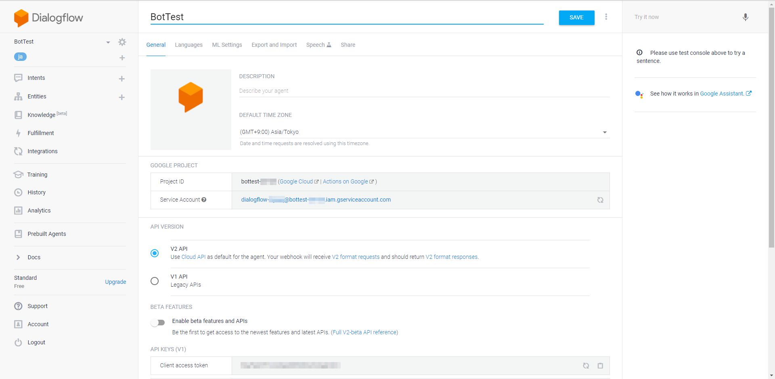Open the Analytics dashboard
Image resolution: width=775 pixels, height=379 pixels.
pyautogui.click(x=38, y=210)
